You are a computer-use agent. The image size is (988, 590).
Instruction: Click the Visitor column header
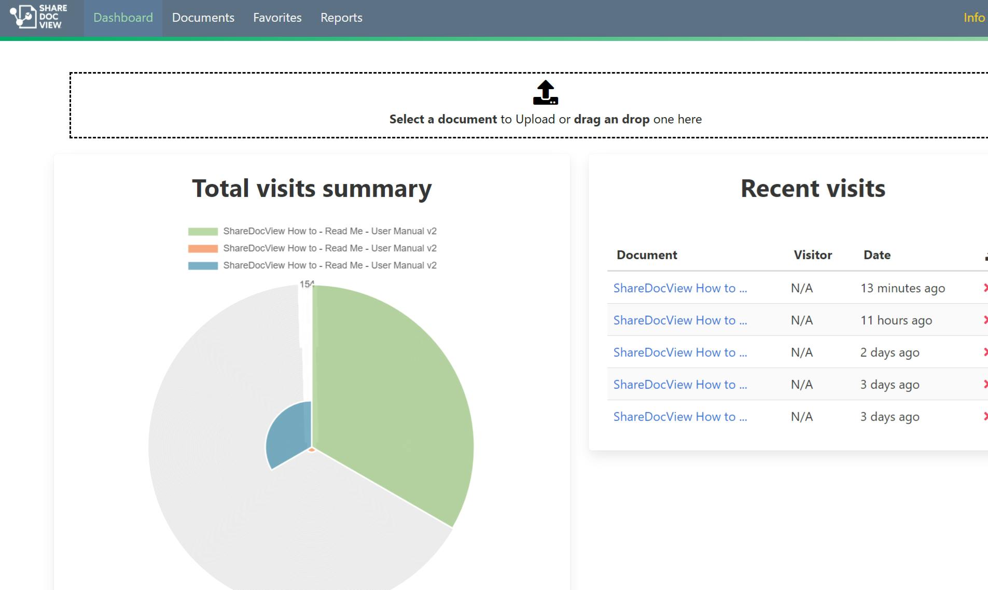(813, 255)
